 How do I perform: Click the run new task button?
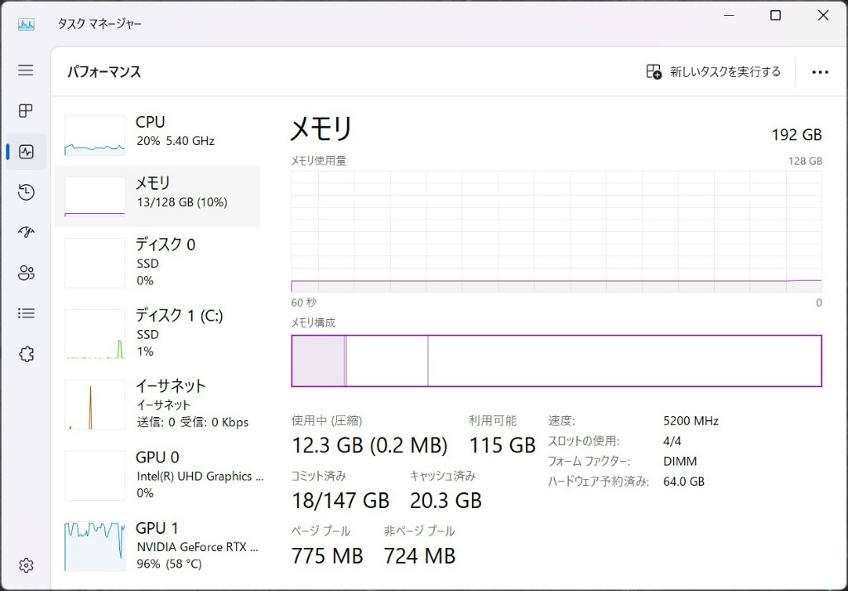click(x=713, y=72)
